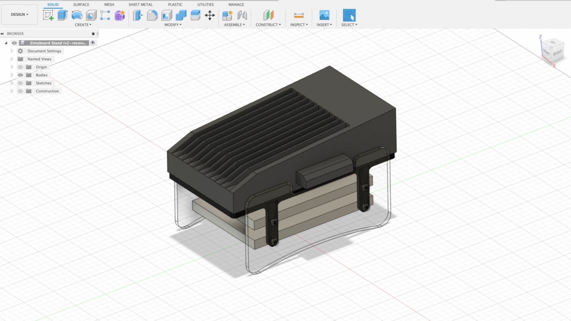Hide the Bodies folder visibility

click(x=20, y=75)
